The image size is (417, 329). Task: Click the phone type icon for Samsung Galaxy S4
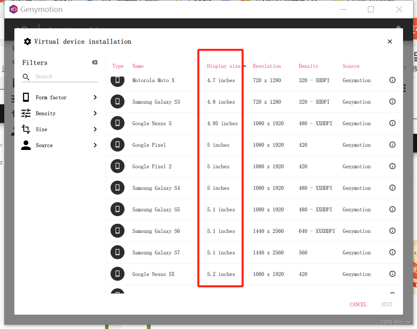click(118, 187)
